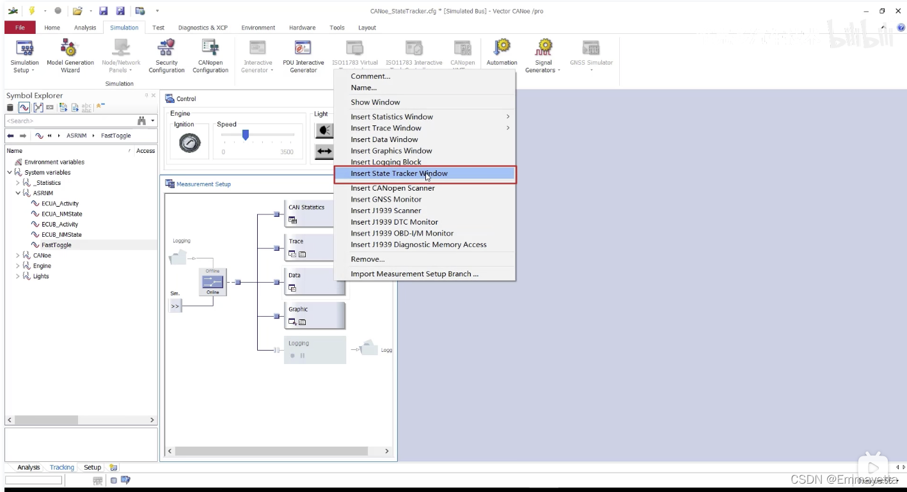Toggle the signal view in Symbol Explorer
Image resolution: width=907 pixels, height=492 pixels.
tap(24, 107)
